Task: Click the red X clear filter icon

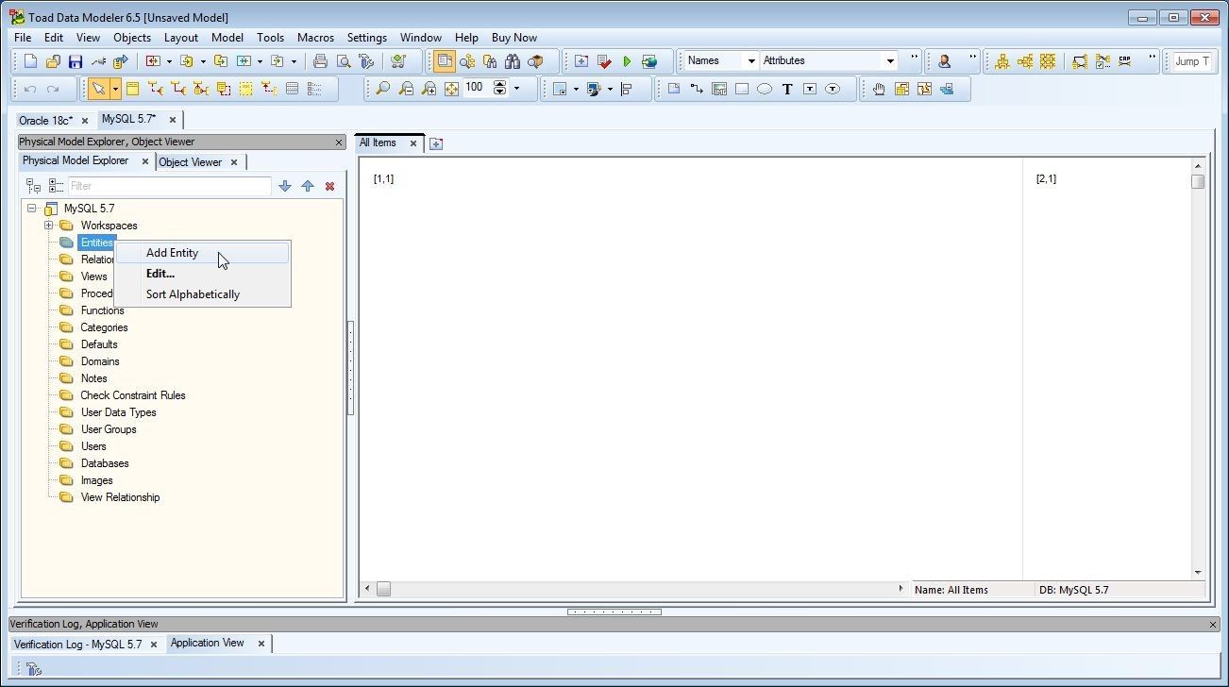Action: point(329,186)
